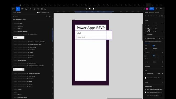Add auto layout with plus icon

pyautogui.click(x=162, y=53)
